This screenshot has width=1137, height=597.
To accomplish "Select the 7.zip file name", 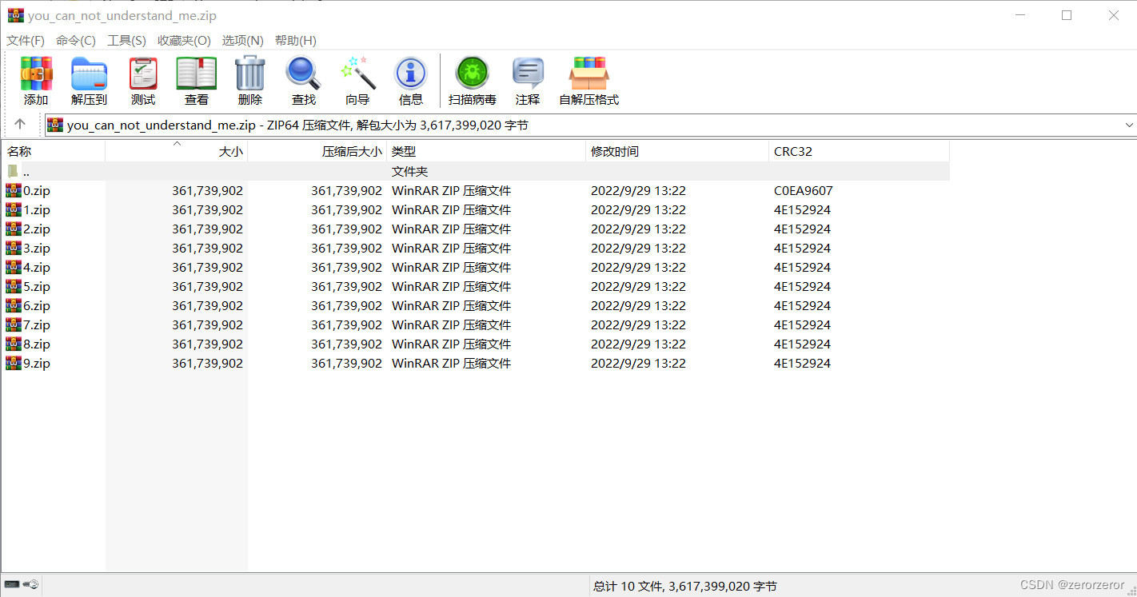I will coord(37,324).
